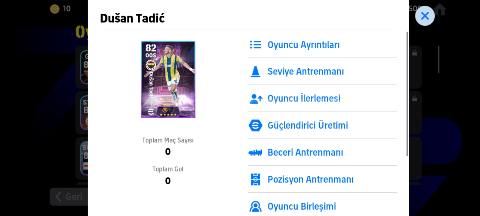The width and height of the screenshot is (480, 216).
Task: Click the cone icon for Seviye Antrenmanı
Action: click(x=255, y=72)
